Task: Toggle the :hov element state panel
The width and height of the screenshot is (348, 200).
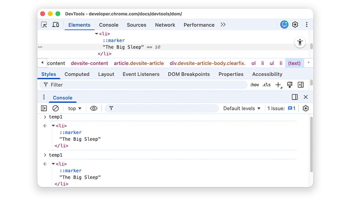Action: click(255, 85)
